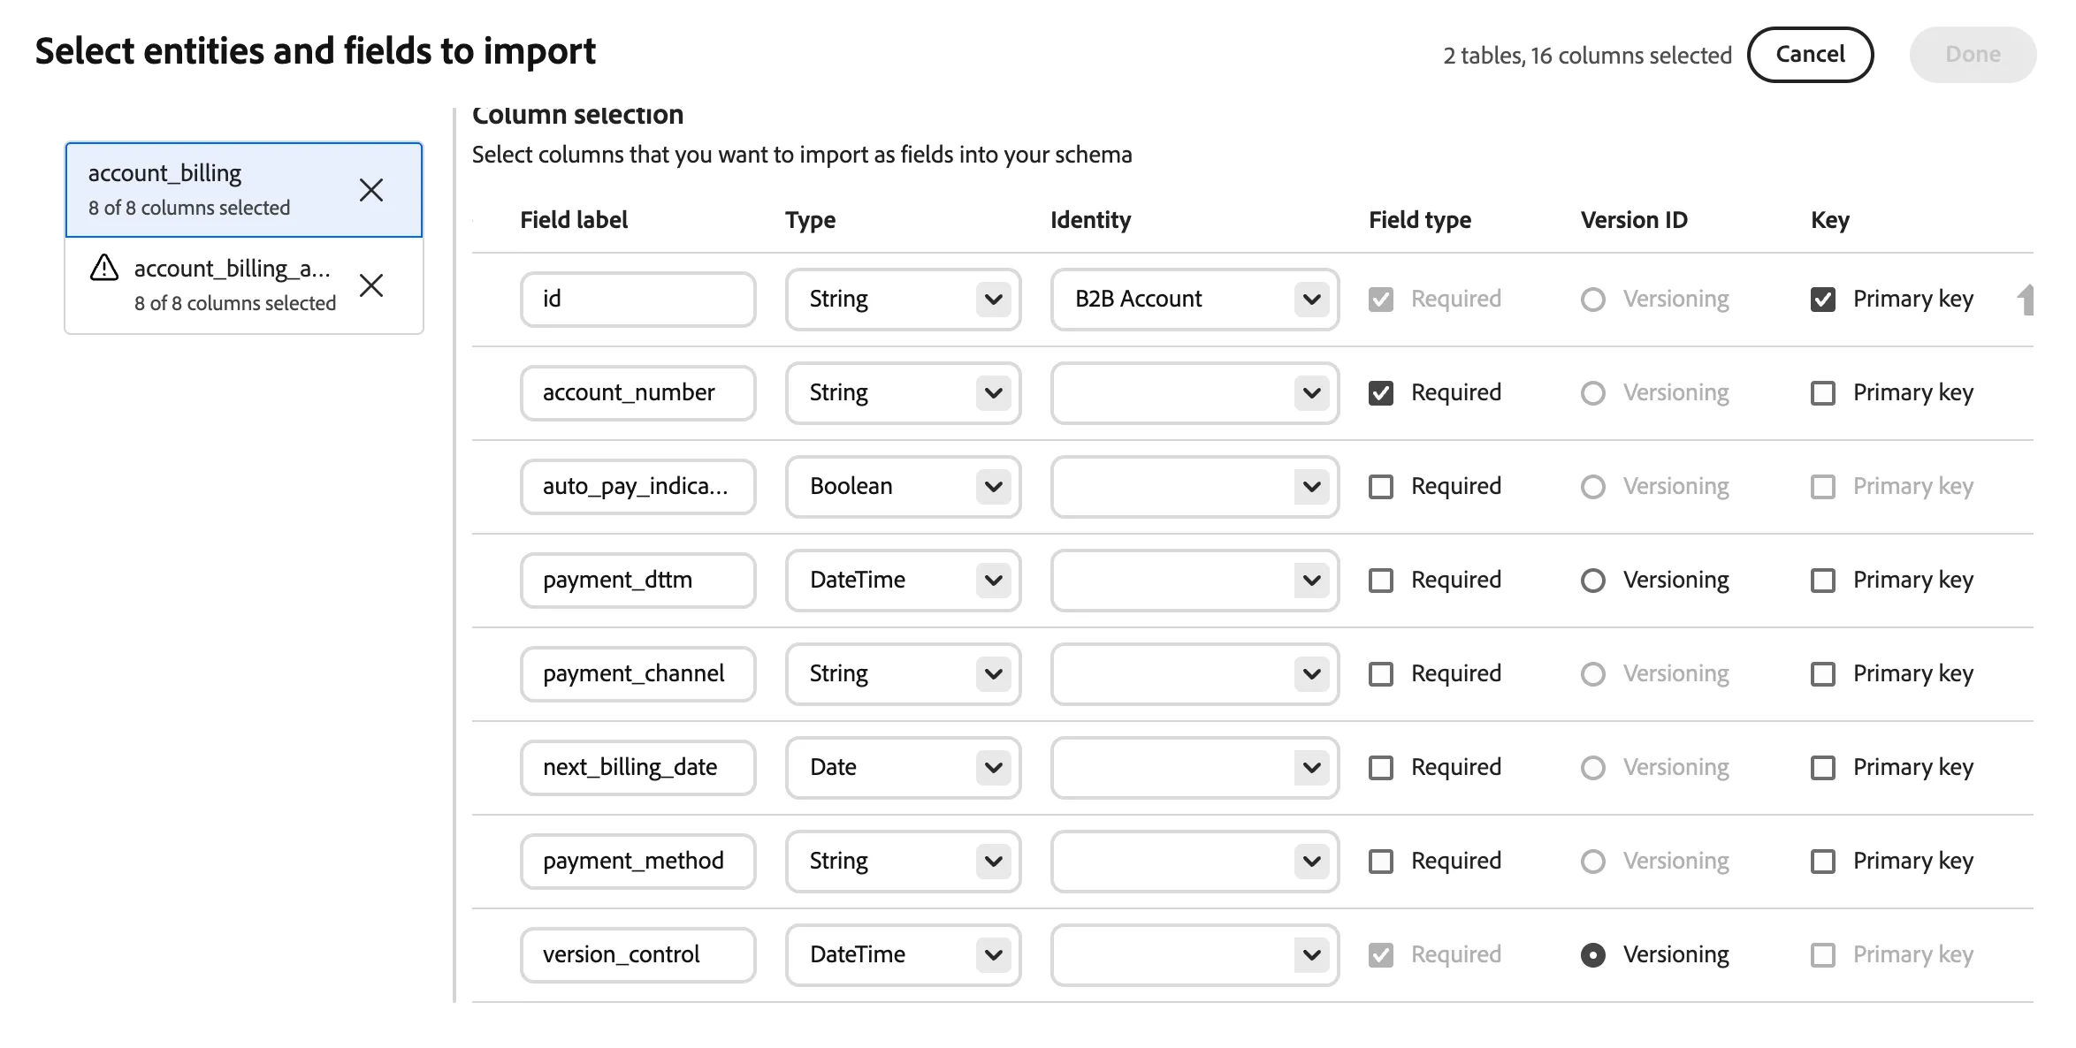Edit the version_control field label
The width and height of the screenshot is (2076, 1048).
click(637, 955)
